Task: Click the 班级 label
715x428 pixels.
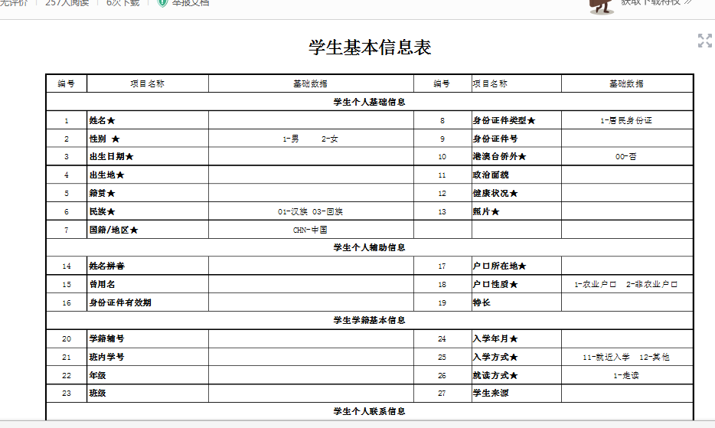Action: point(97,393)
